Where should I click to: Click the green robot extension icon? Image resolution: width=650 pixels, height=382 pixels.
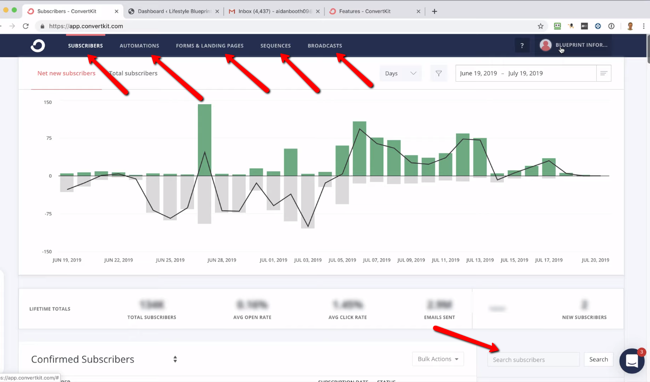click(557, 26)
